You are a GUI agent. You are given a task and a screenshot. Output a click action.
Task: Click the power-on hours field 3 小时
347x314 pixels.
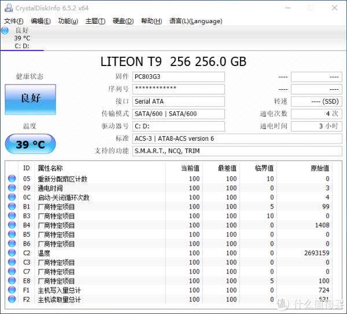pyautogui.click(x=316, y=126)
